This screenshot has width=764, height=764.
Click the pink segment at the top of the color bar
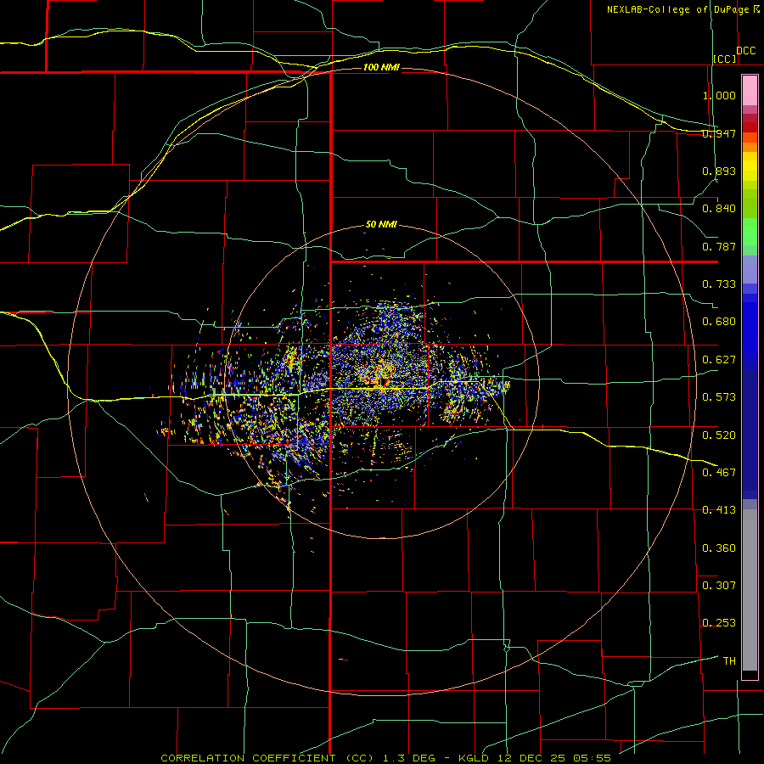(x=750, y=91)
